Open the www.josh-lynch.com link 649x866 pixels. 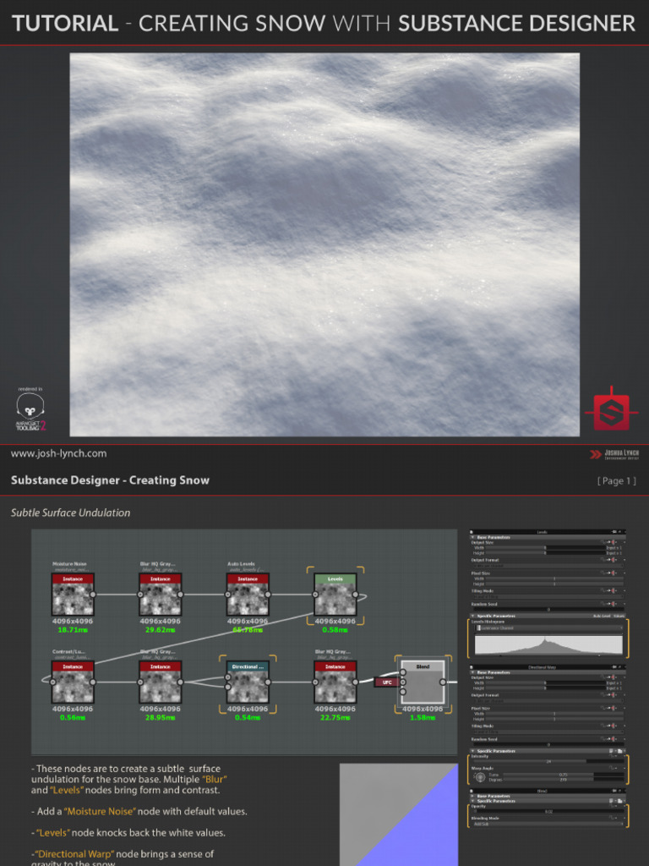click(58, 453)
